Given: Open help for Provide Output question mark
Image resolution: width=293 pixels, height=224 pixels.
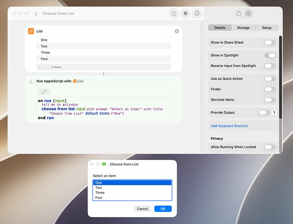Looking at the screenshot, I should 274,113.
